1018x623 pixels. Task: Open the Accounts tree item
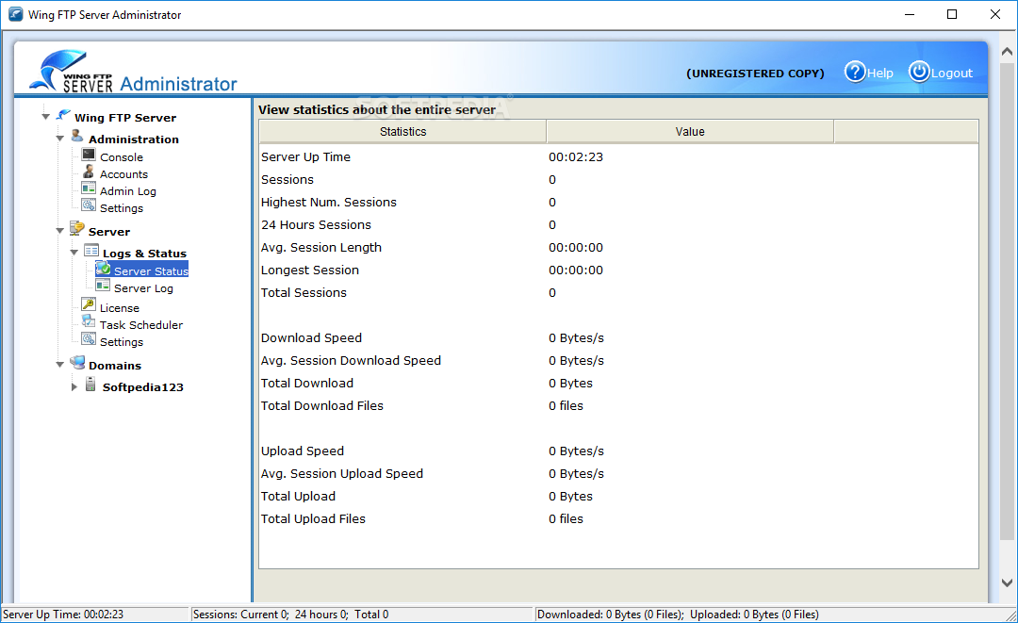click(x=124, y=174)
